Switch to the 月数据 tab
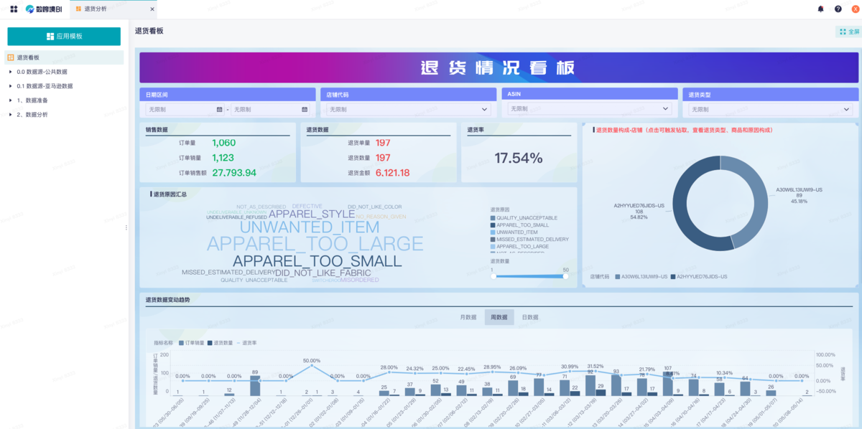 click(467, 317)
